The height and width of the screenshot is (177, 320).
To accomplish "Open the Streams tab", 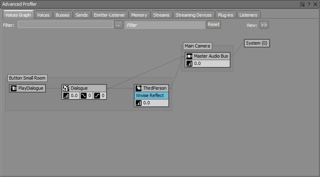I will pos(161,15).
